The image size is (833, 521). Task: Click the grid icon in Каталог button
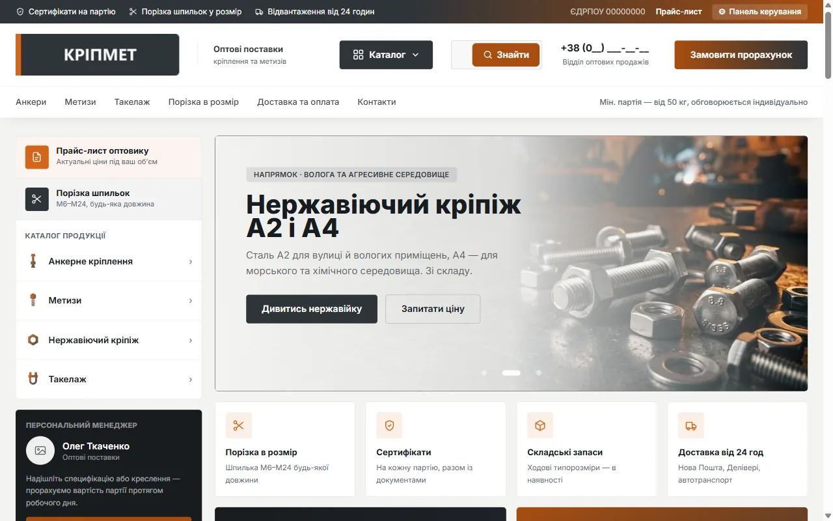(359, 55)
